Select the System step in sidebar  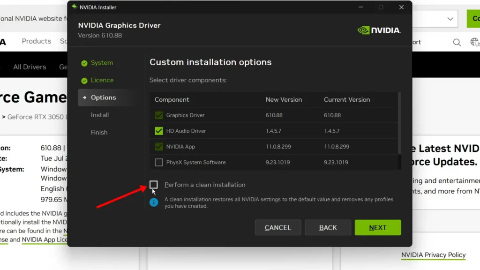[102, 63]
